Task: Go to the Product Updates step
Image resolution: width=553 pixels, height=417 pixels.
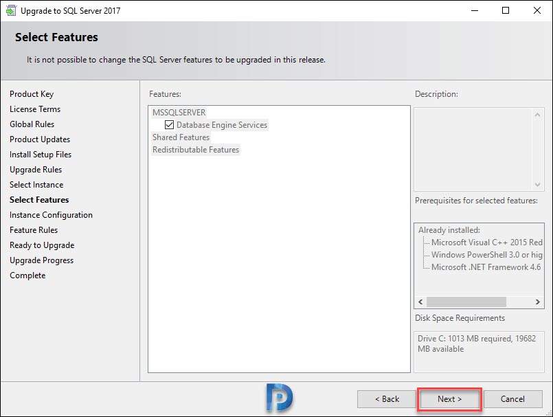Action: click(x=40, y=139)
